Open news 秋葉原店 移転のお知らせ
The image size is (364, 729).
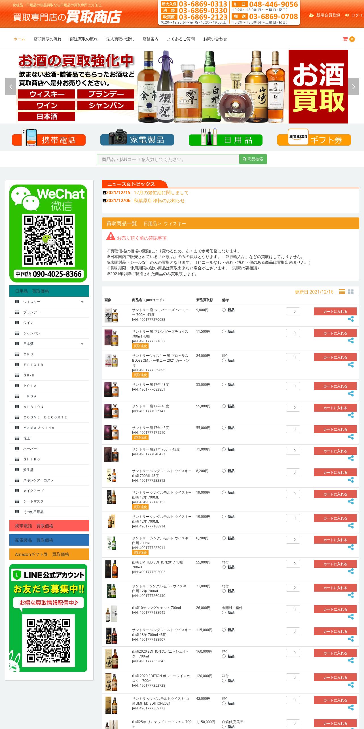pyautogui.click(x=159, y=201)
